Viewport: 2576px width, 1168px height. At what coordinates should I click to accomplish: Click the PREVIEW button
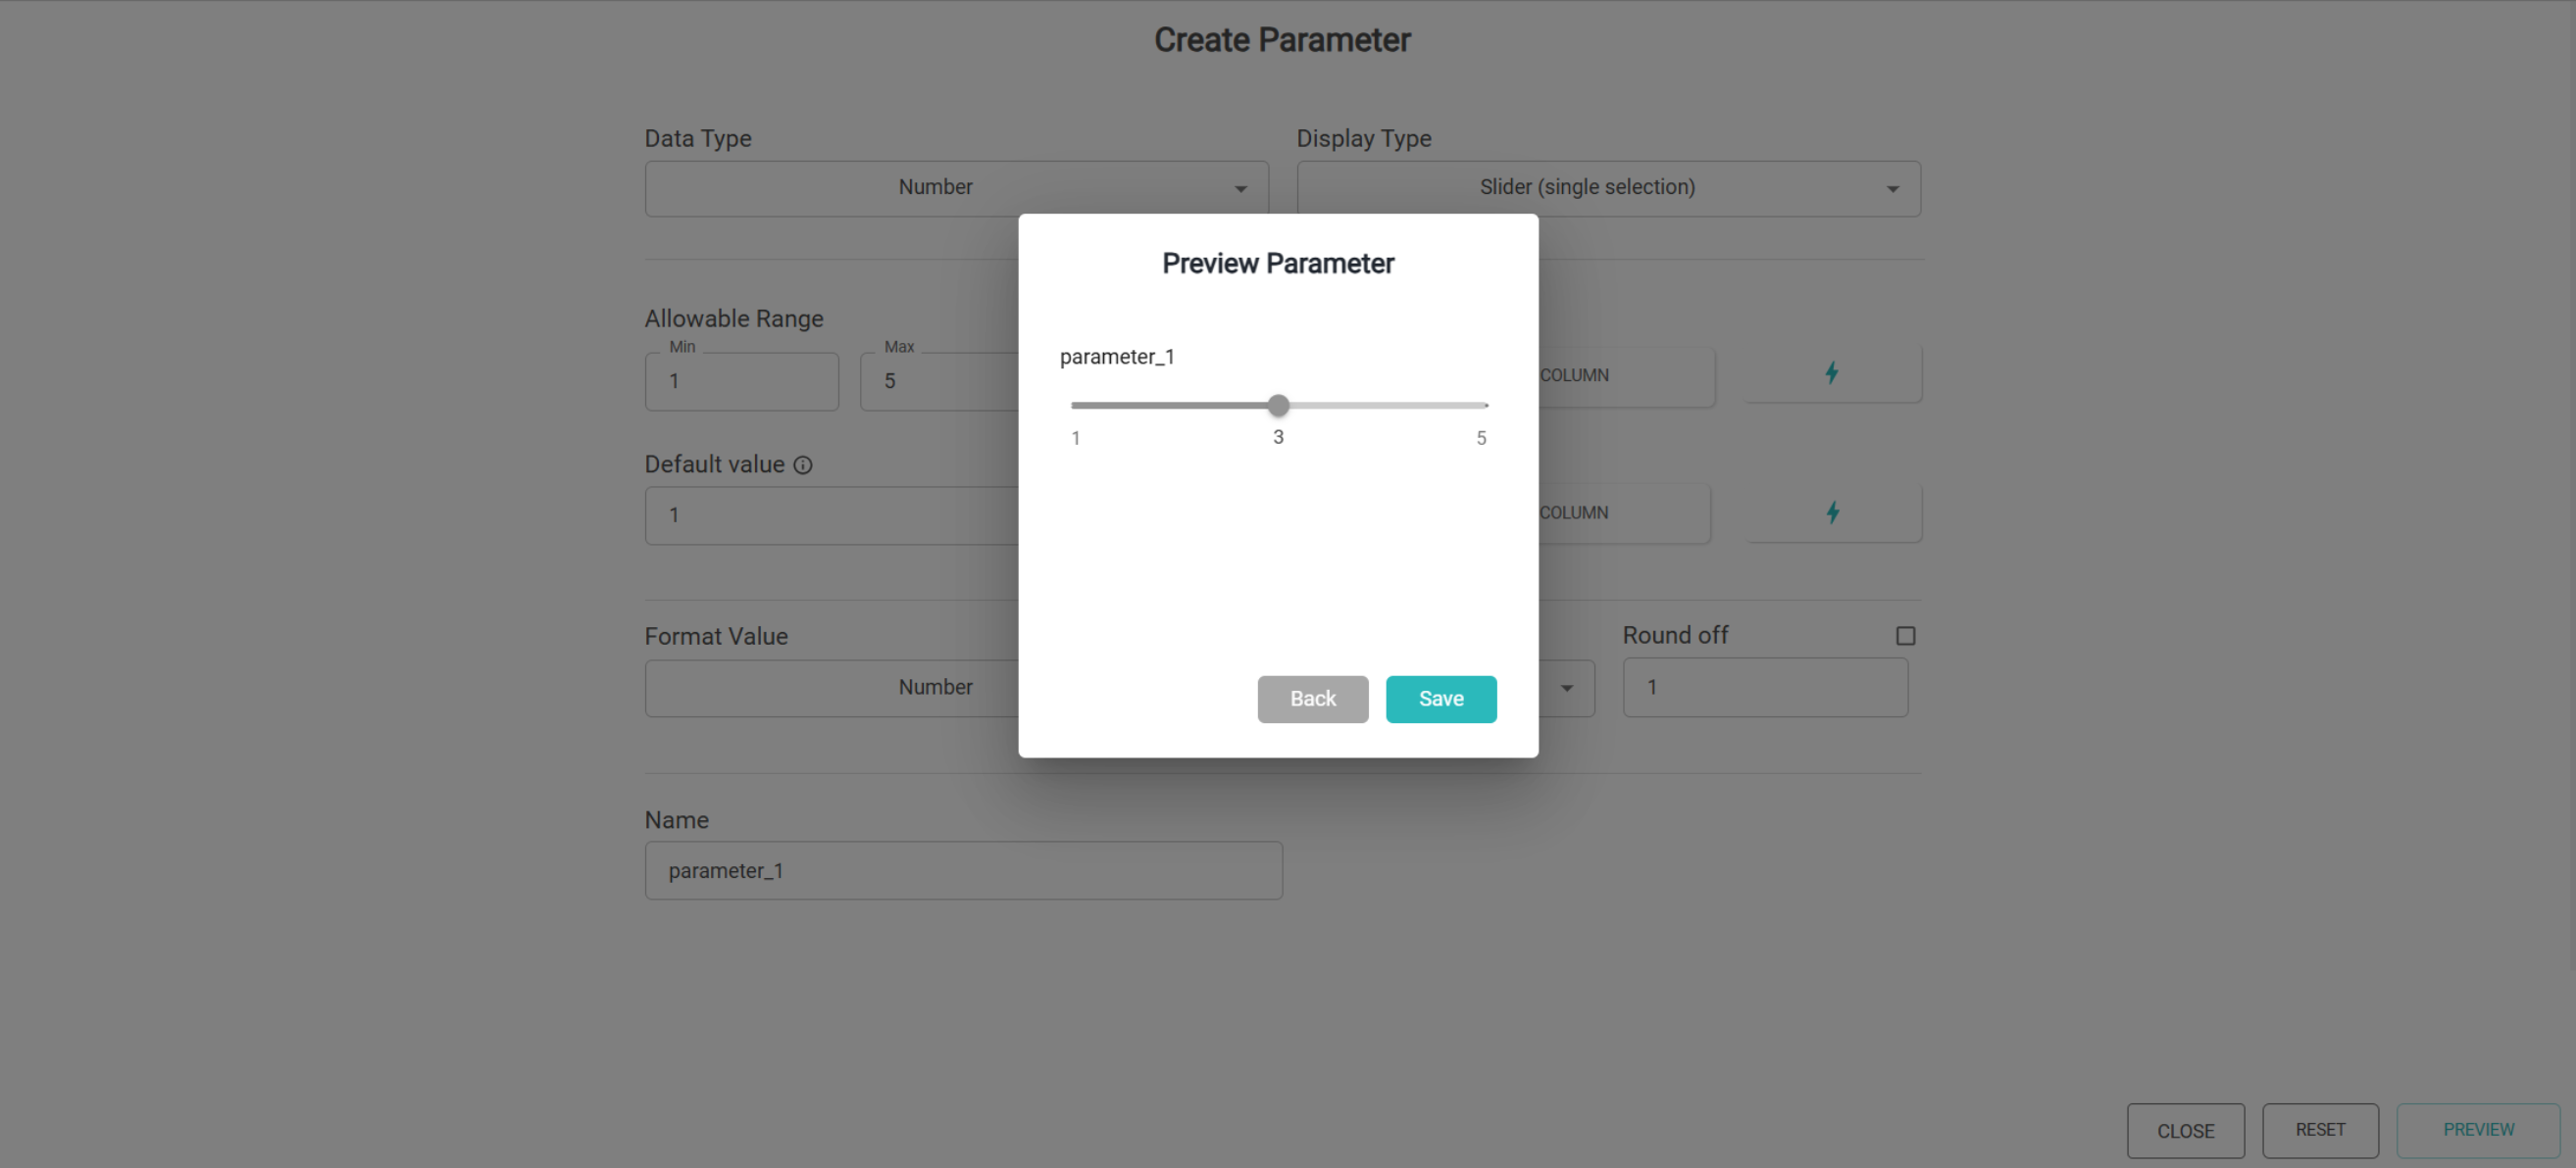tap(2477, 1129)
